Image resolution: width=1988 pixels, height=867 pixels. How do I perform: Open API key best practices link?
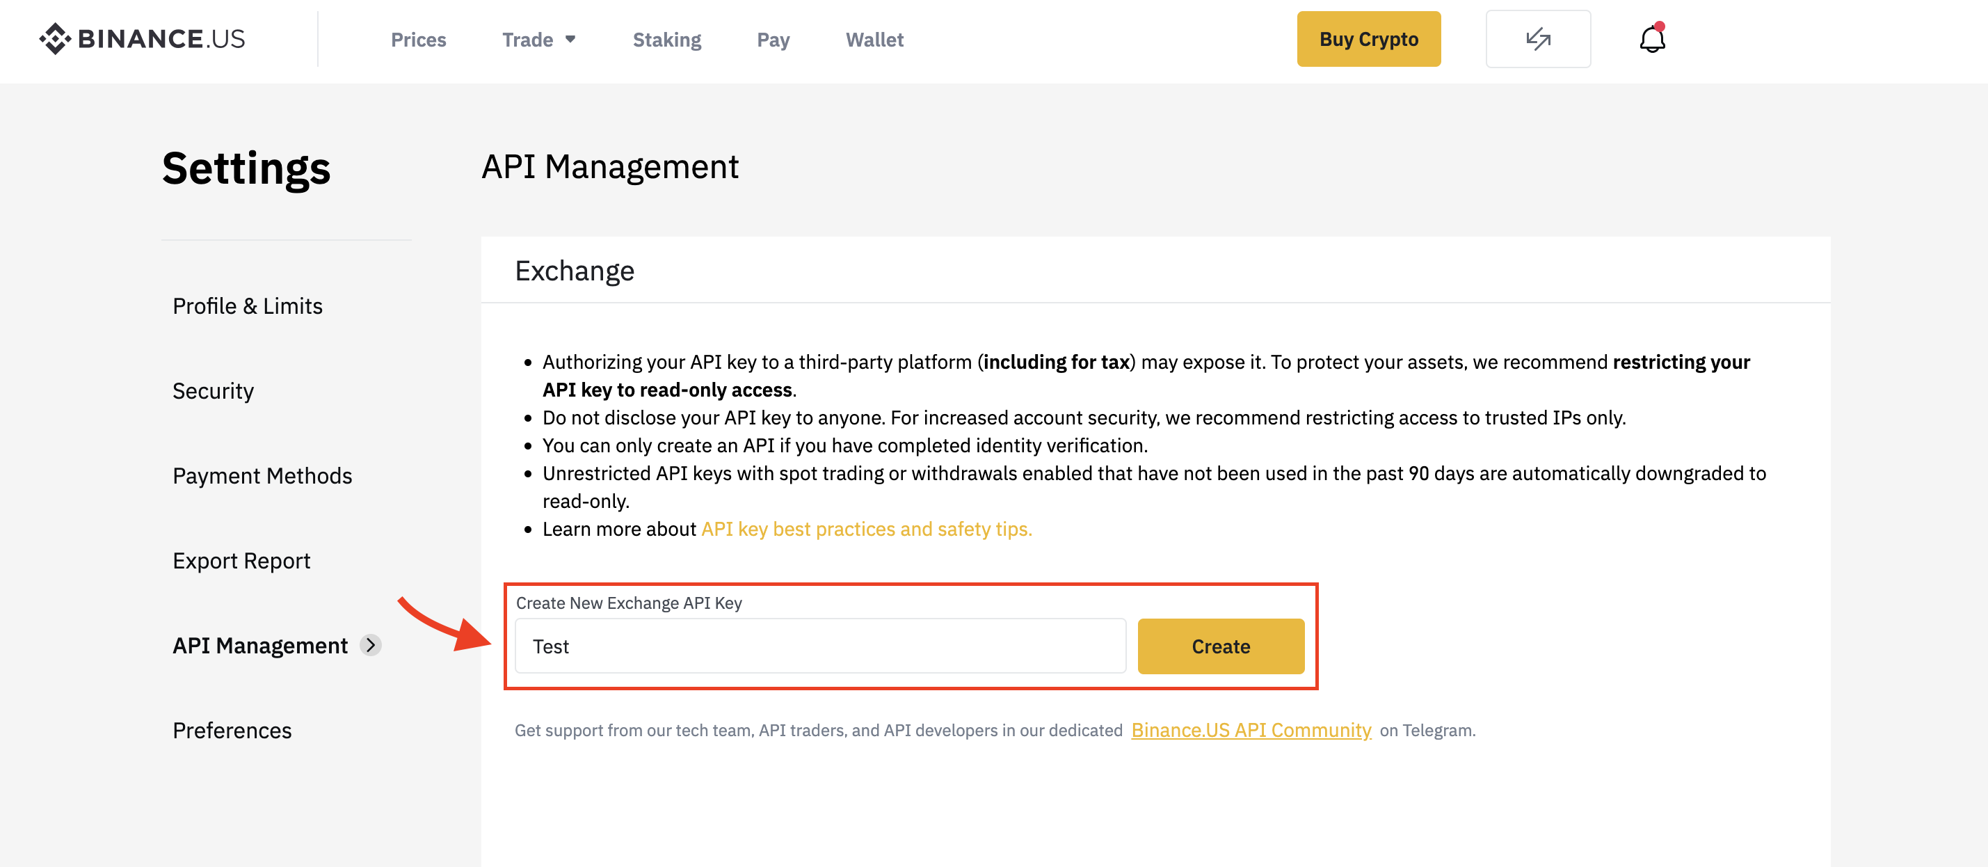point(866,529)
